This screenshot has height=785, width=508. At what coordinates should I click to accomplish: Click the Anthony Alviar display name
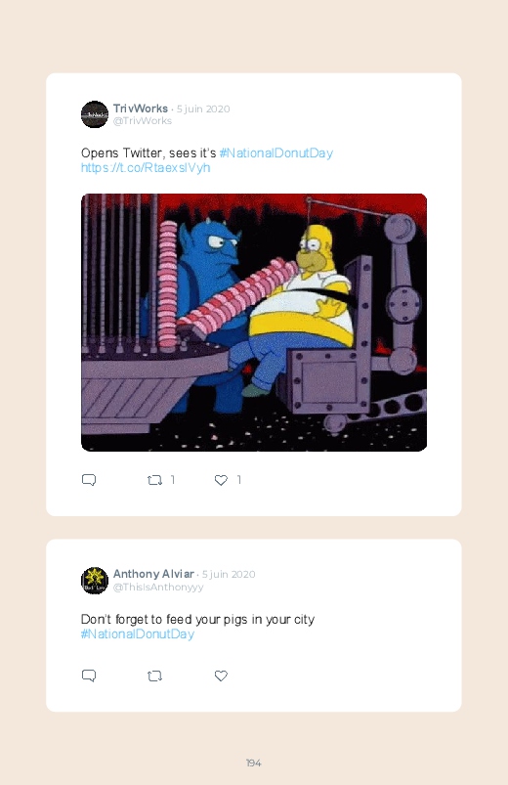point(153,574)
